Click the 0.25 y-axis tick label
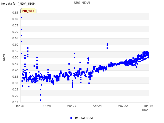Screen dimensions: 164x123 pos(15,89)
